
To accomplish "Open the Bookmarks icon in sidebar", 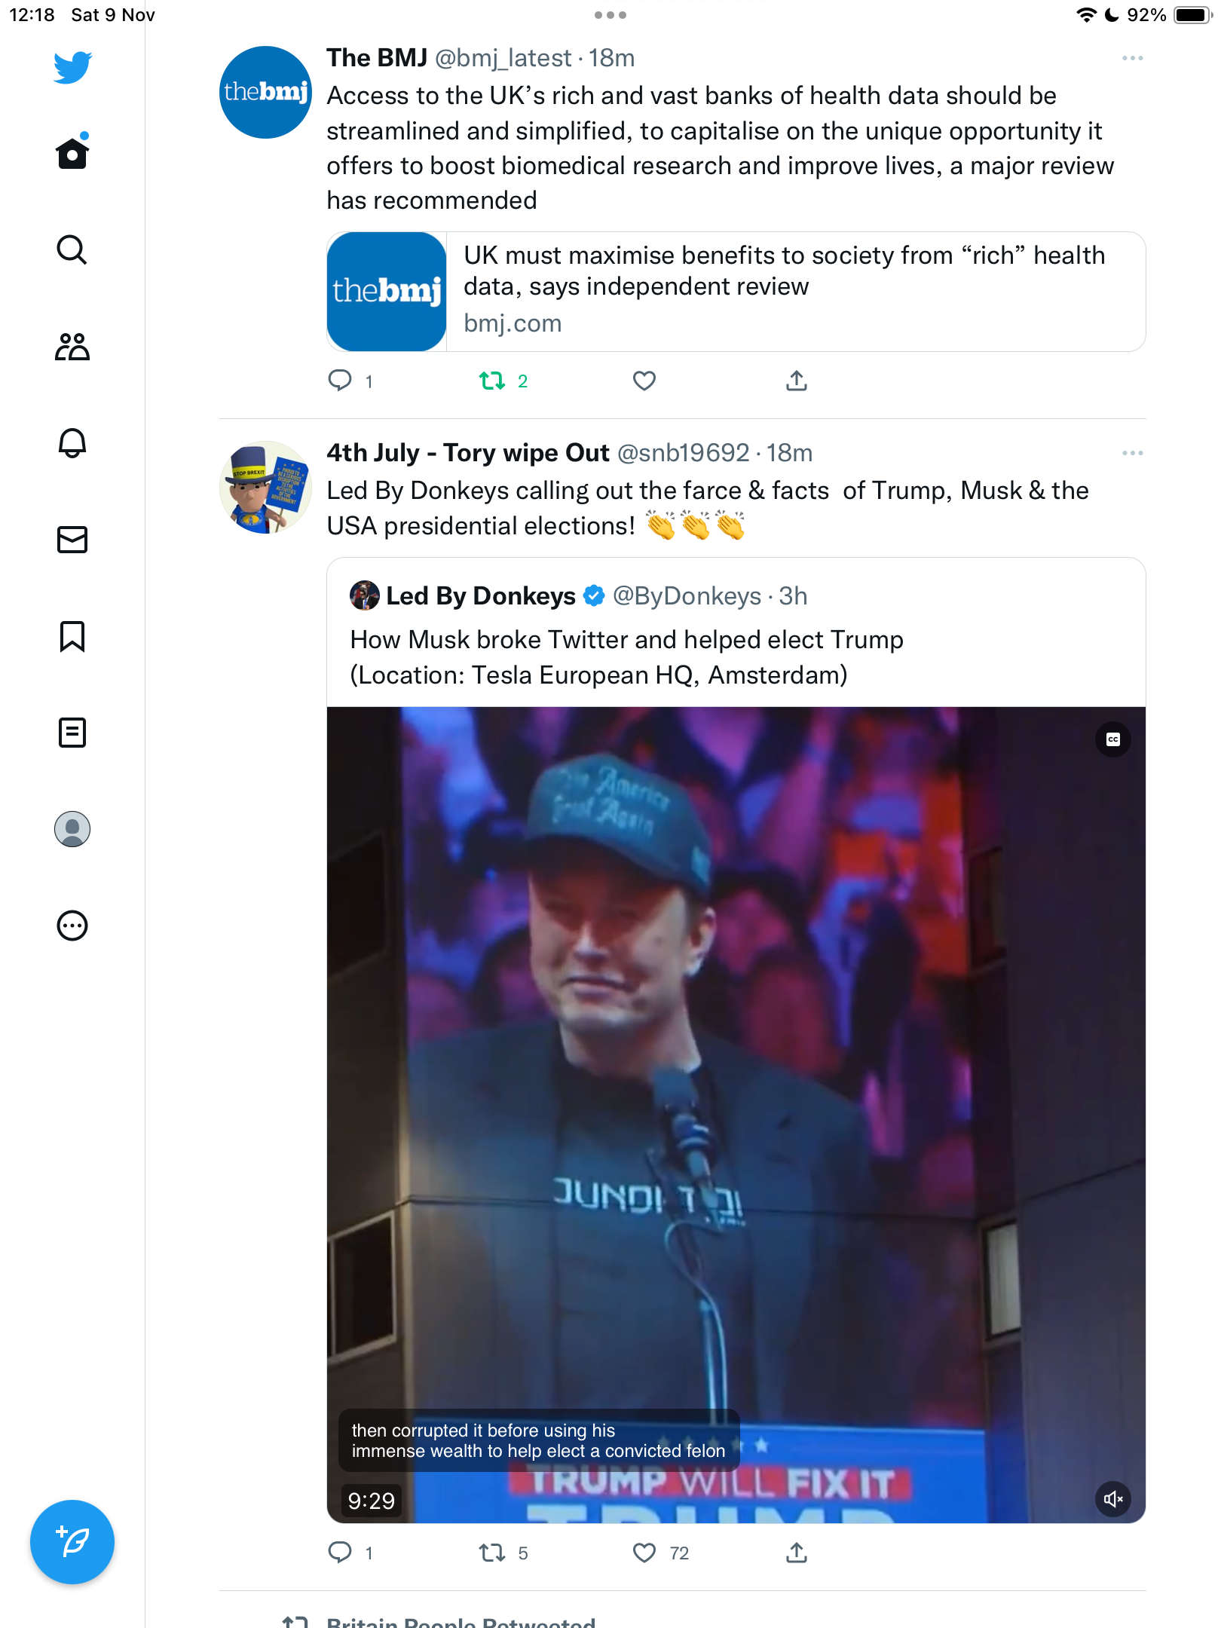I will 72,636.
